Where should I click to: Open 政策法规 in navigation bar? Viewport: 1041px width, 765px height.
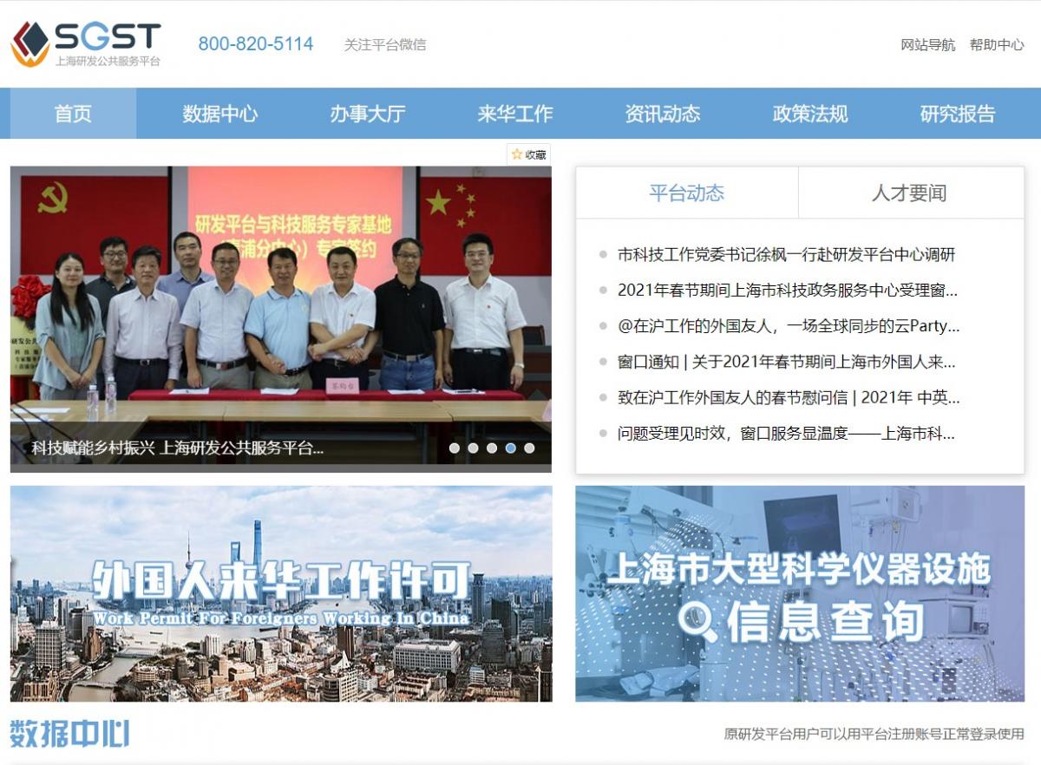point(809,114)
